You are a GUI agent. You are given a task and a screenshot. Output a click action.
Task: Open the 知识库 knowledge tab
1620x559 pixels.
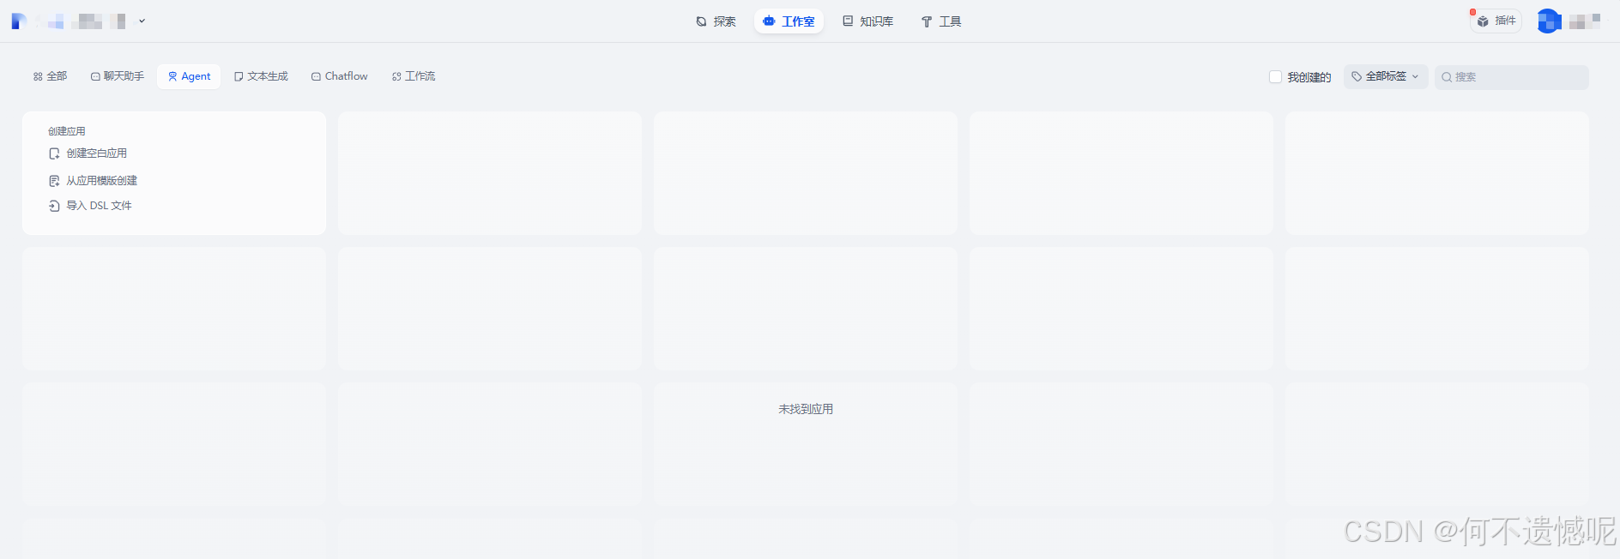coord(867,21)
